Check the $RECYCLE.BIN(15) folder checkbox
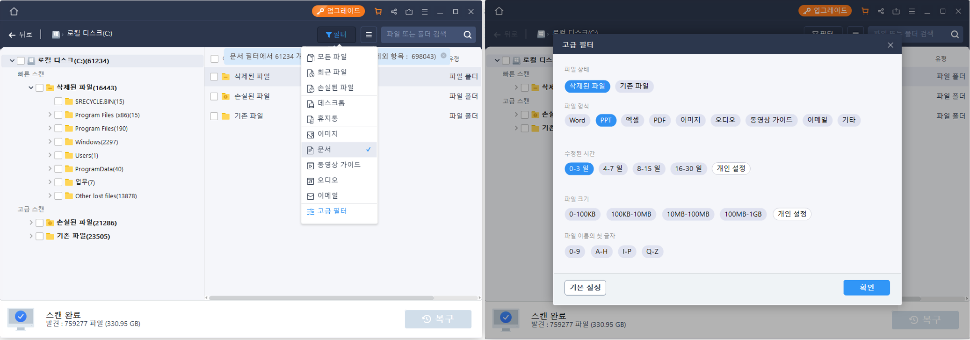 [58, 101]
